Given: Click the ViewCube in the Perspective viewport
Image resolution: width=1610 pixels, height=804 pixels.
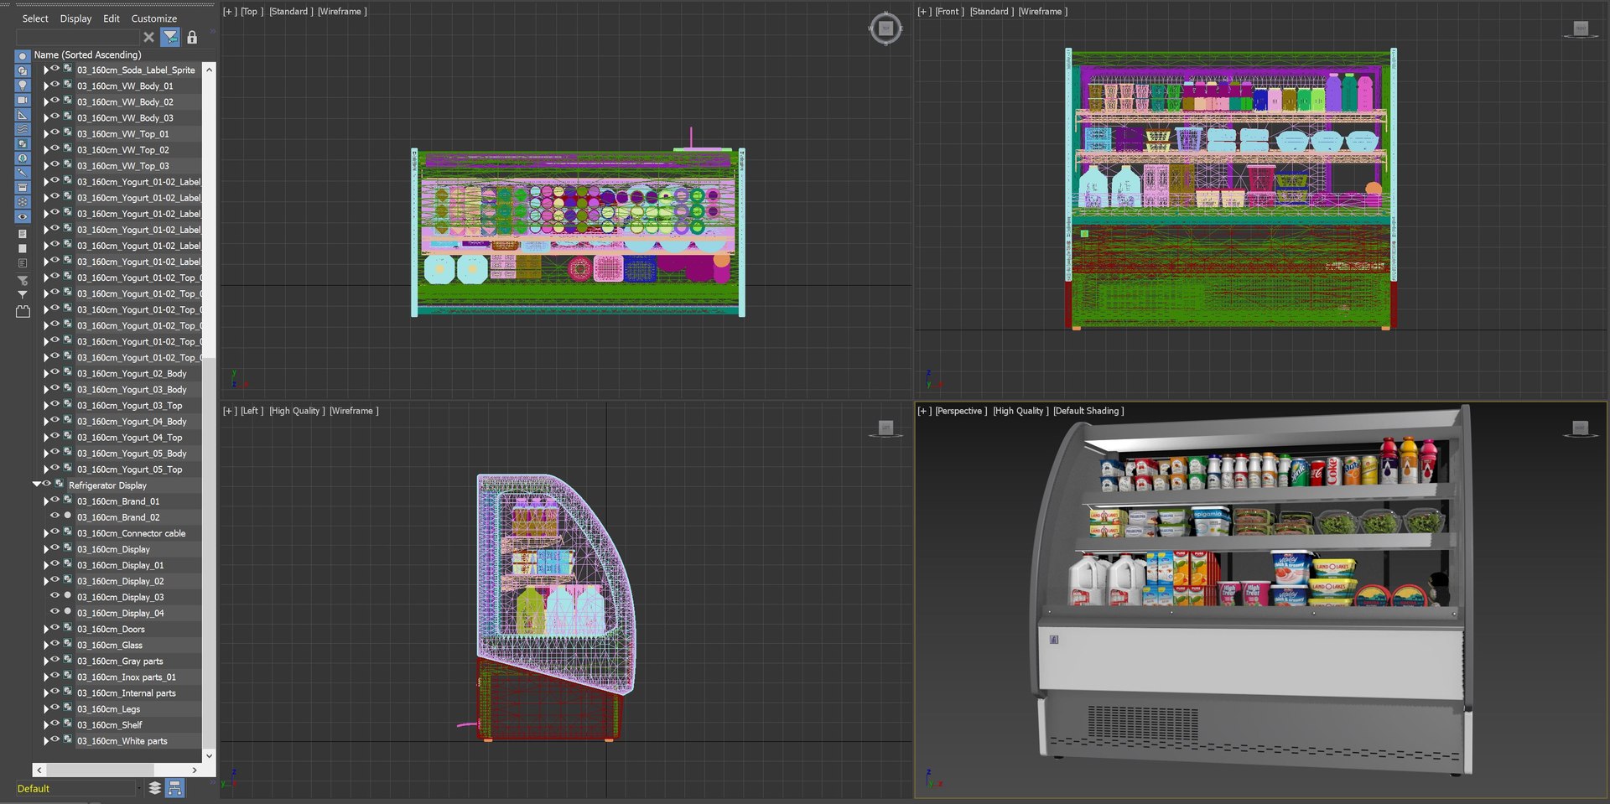Looking at the screenshot, I should (1581, 429).
